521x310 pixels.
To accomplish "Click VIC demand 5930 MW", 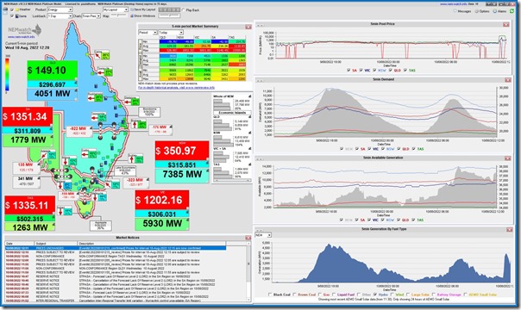I will 162,224.
